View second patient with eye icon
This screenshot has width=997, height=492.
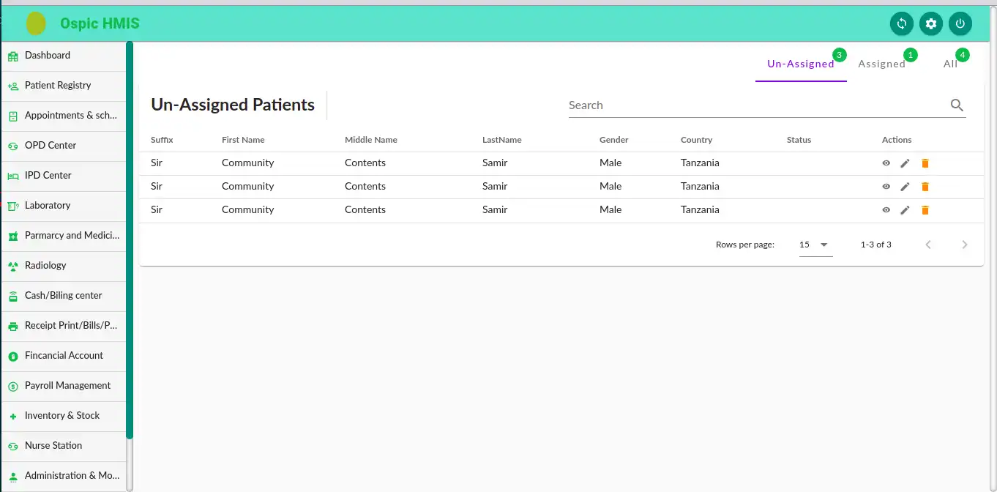pos(886,187)
